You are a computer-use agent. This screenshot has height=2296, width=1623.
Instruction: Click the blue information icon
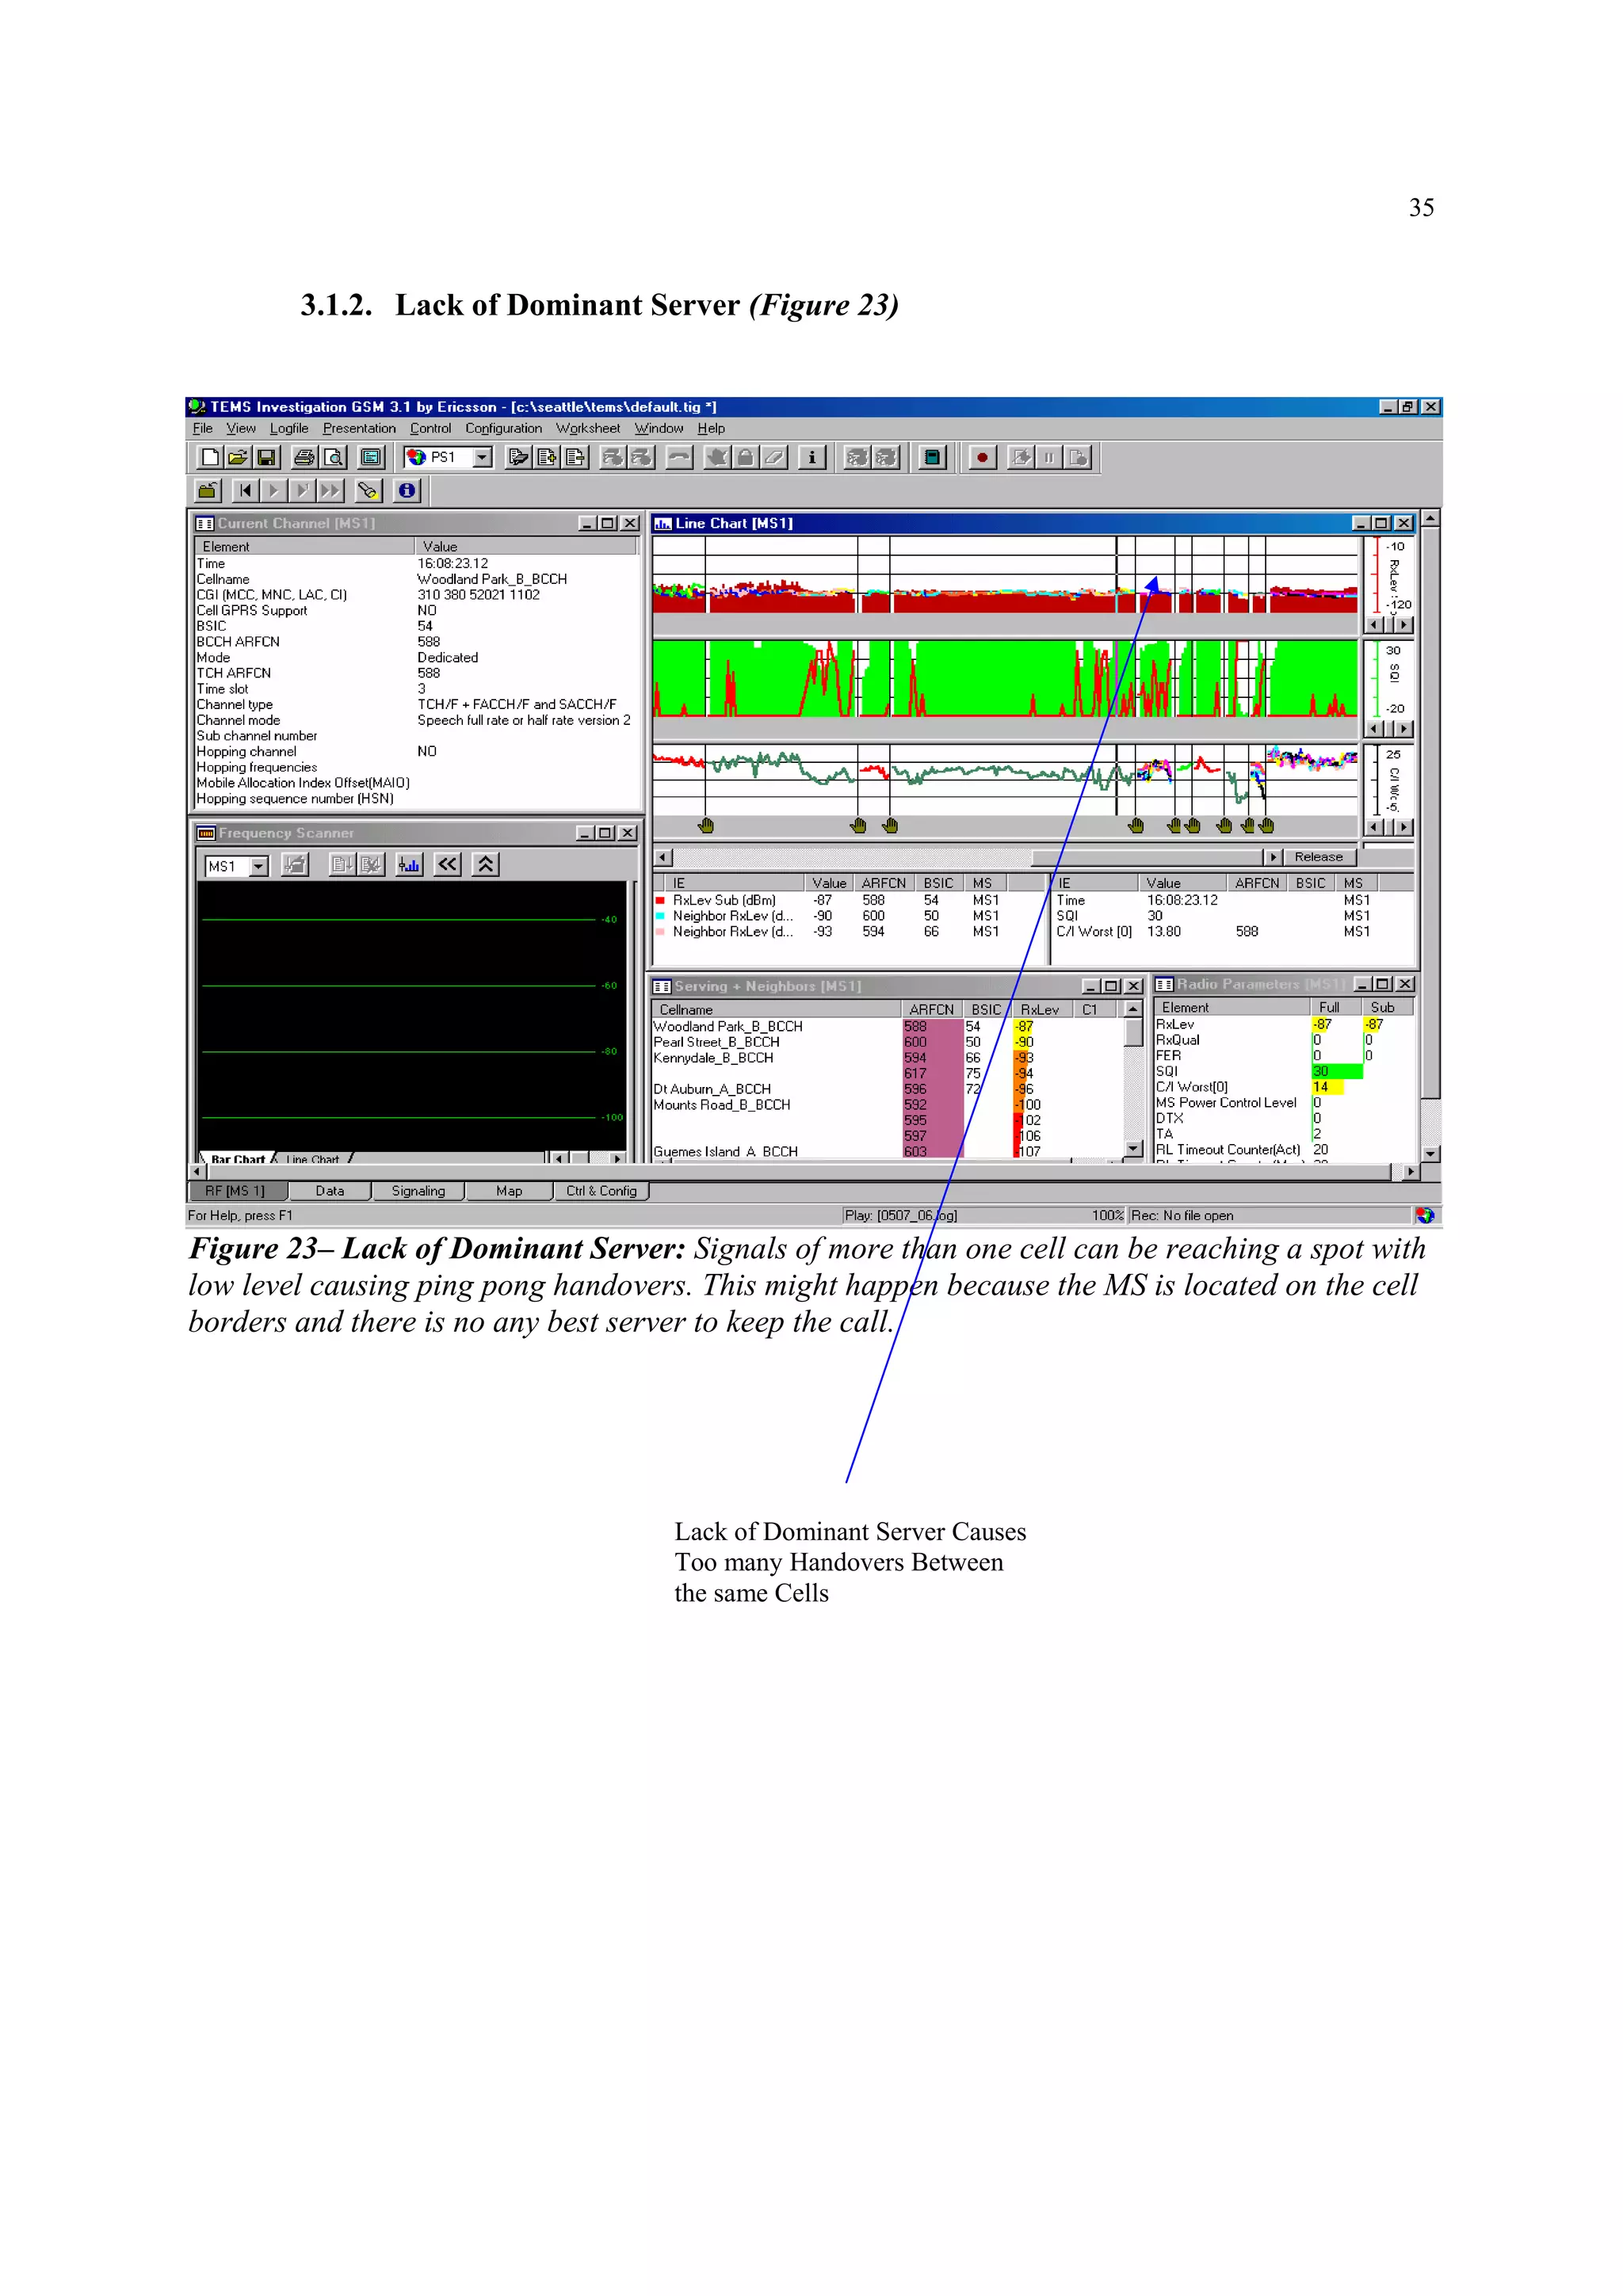pyautogui.click(x=407, y=490)
